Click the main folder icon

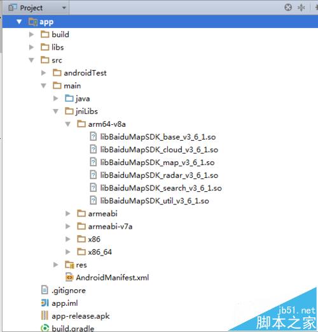(57, 85)
